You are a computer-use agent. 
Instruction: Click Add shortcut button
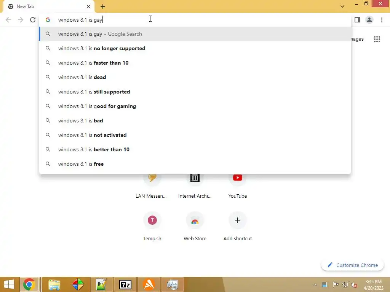point(238,226)
